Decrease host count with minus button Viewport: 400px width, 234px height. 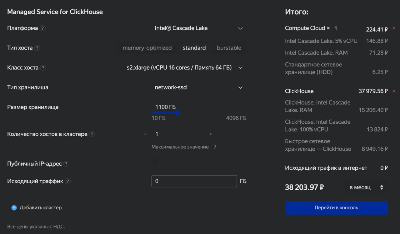click(x=145, y=134)
